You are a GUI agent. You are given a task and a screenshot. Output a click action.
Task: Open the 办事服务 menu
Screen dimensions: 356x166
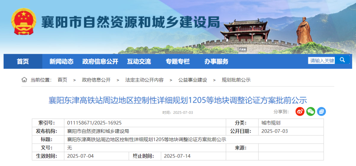click(216, 61)
